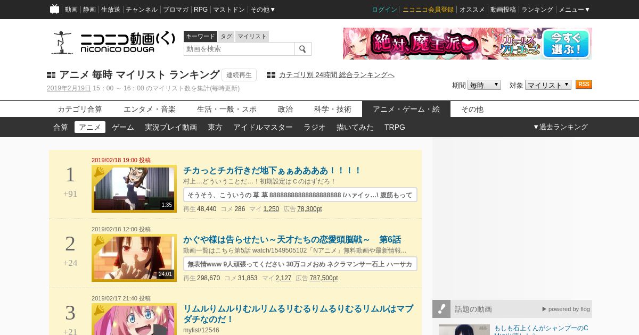Open その他 category tab
The height and width of the screenshot is (335, 639).
click(472, 109)
